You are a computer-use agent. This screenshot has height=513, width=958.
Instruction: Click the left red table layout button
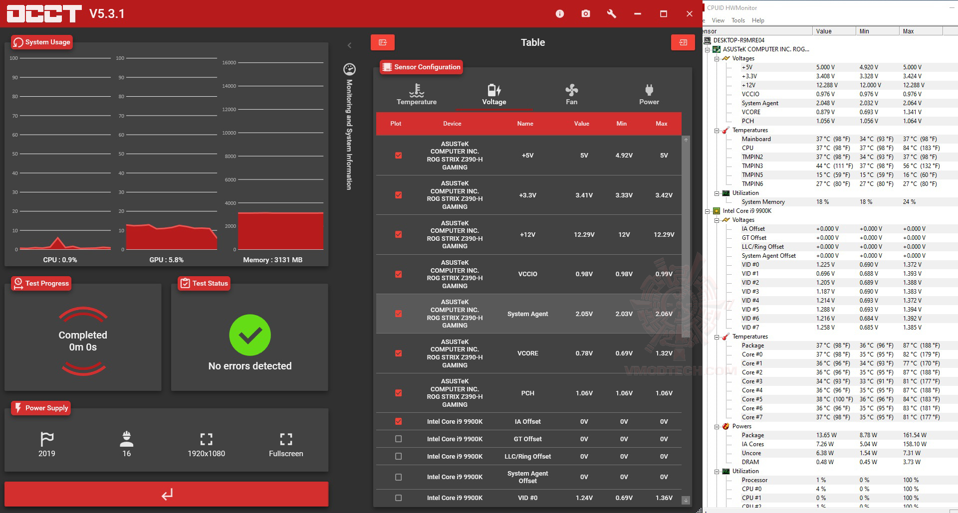pyautogui.click(x=383, y=42)
